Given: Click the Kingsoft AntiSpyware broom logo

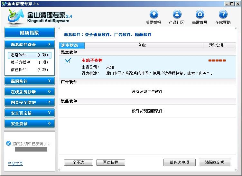Looking at the screenshot, I should click(x=16, y=17).
